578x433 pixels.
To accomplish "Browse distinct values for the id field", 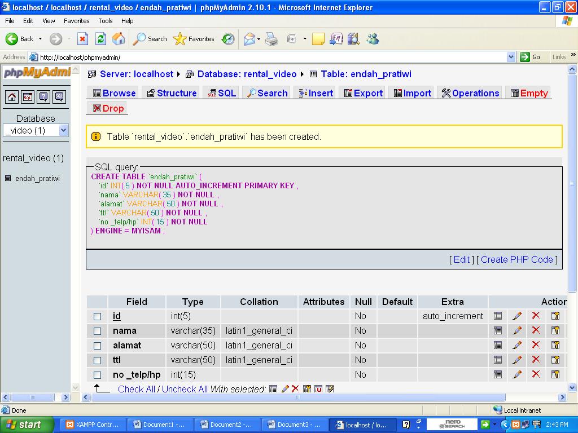I will pos(498,316).
